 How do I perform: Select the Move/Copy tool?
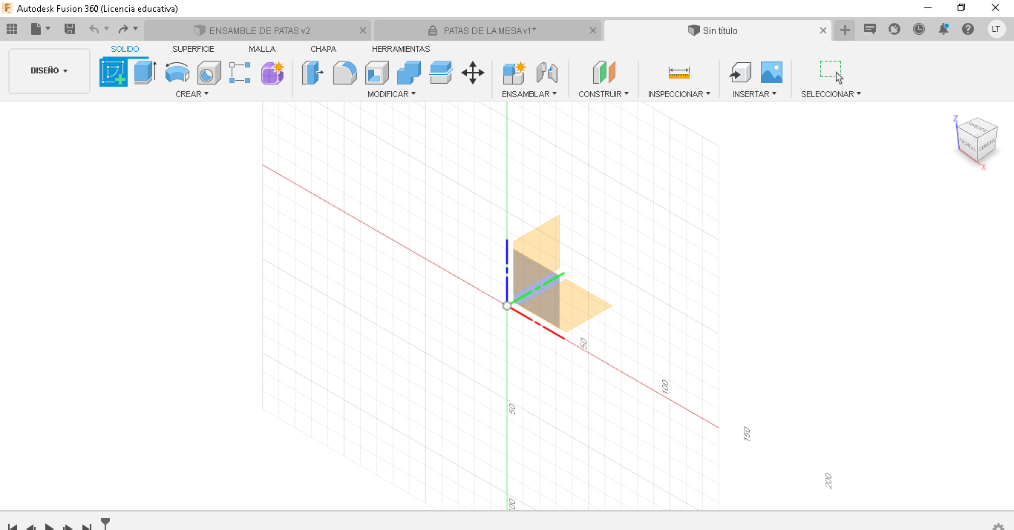pos(473,73)
